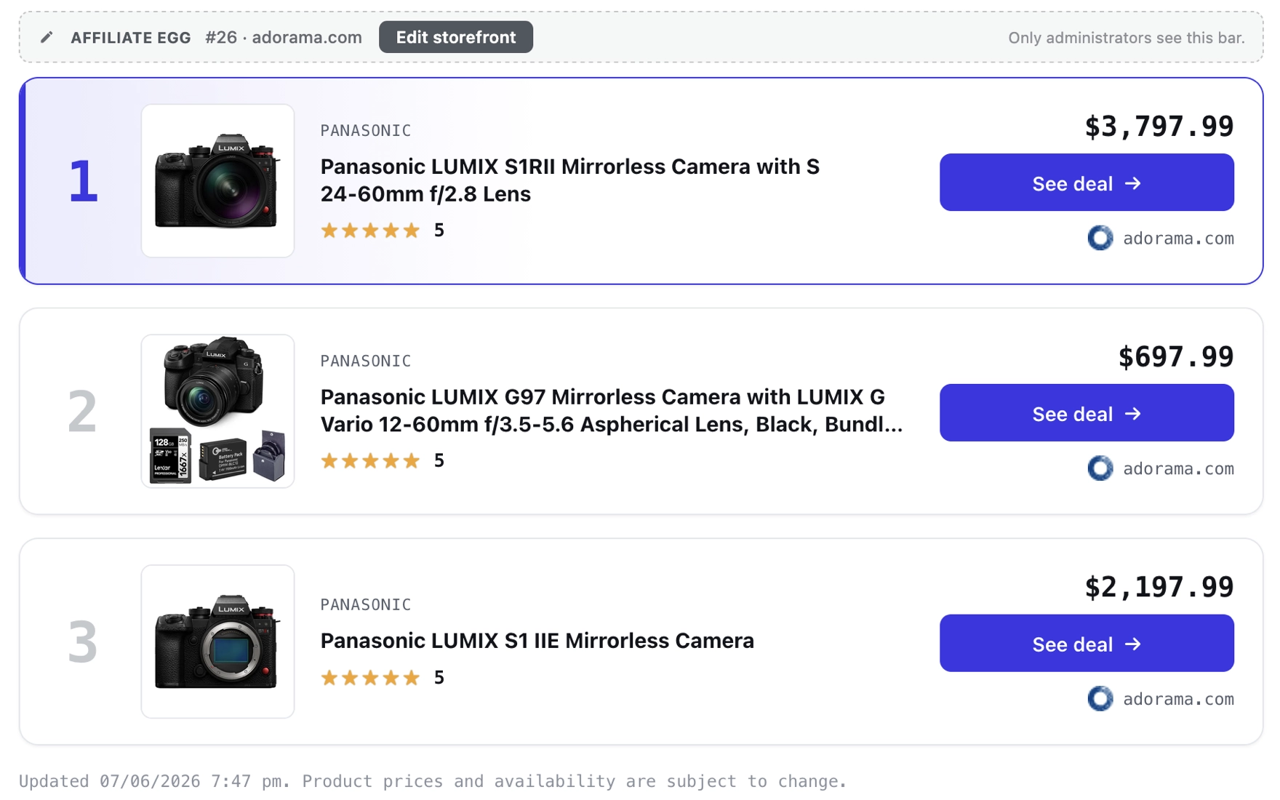Screen dimensions: 1280x800
Task: Click the star rating of the S1 IIE camera
Action: click(x=370, y=678)
